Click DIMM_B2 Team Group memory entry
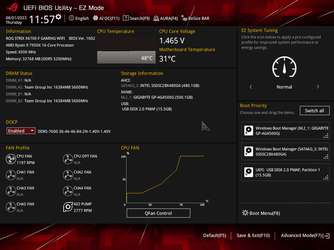 coord(47,101)
